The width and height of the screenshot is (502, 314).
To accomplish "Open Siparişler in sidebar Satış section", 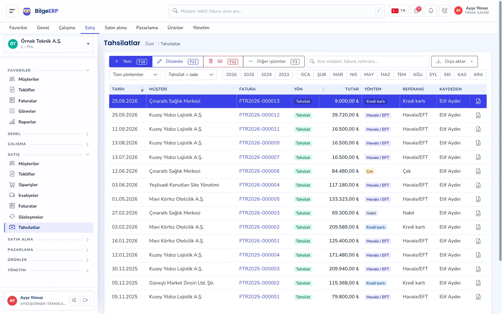I will coord(49,185).
